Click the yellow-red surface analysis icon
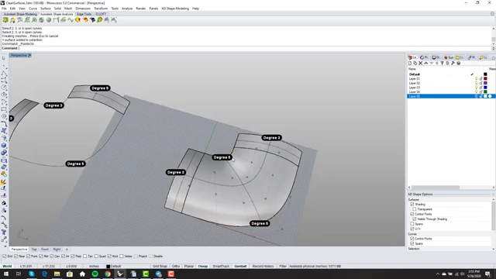Screen dimensions: 496x279 77,20
